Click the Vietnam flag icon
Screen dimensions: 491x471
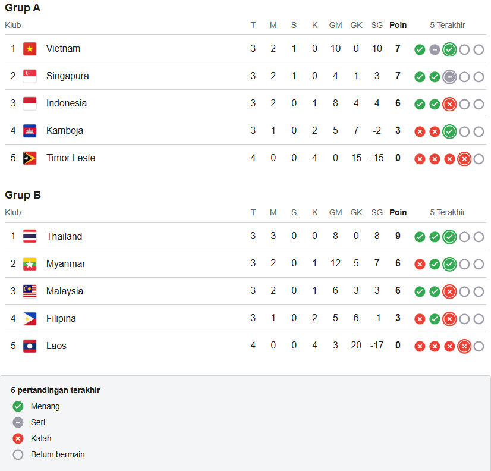tap(30, 49)
